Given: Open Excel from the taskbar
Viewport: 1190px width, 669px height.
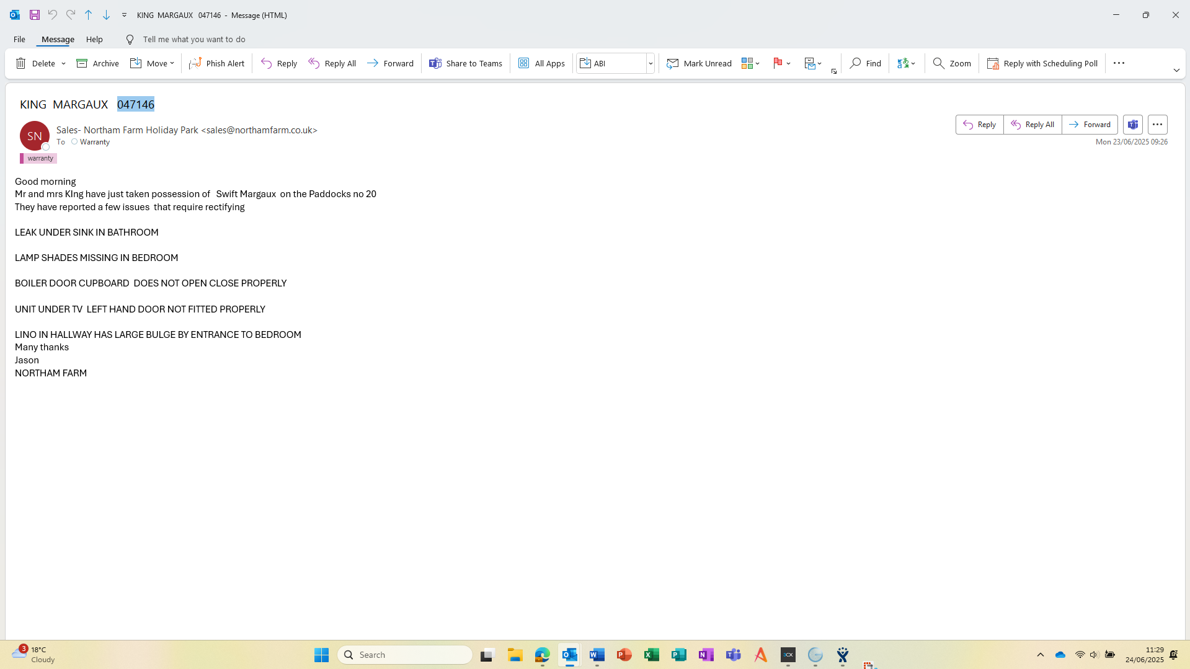Looking at the screenshot, I should (x=651, y=655).
